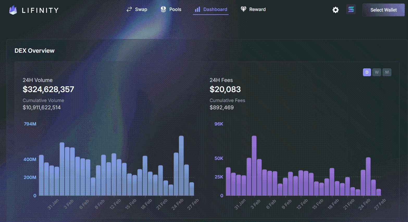Click the Cumulative Volume value text
Viewport: 408px width, 222px height.
pos(42,107)
